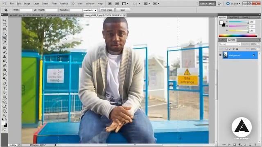Select the Rectangular Marquee tool

(5, 25)
